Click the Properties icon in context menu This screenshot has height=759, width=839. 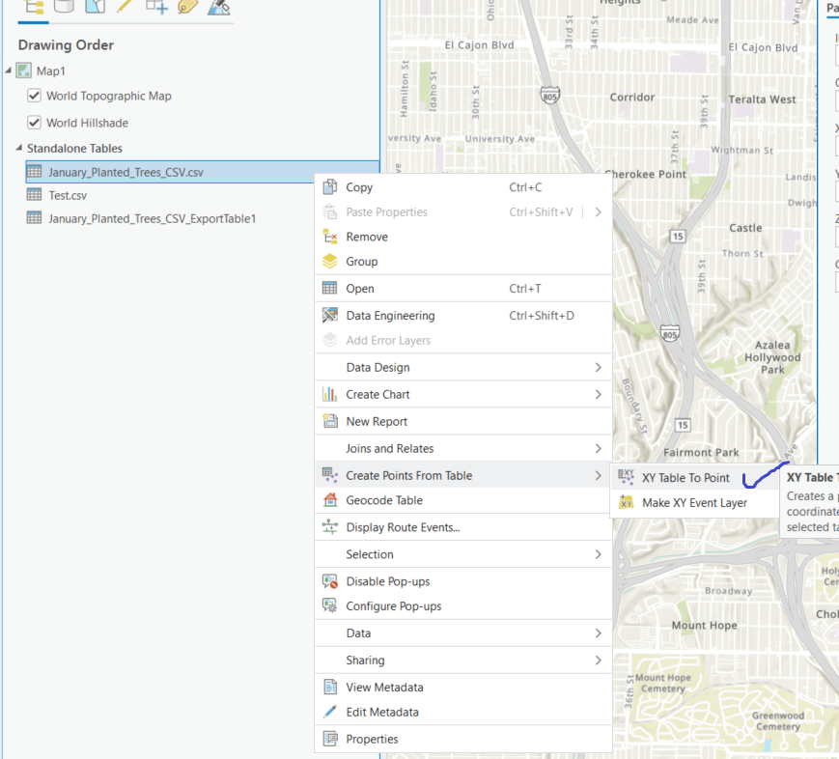click(x=330, y=739)
